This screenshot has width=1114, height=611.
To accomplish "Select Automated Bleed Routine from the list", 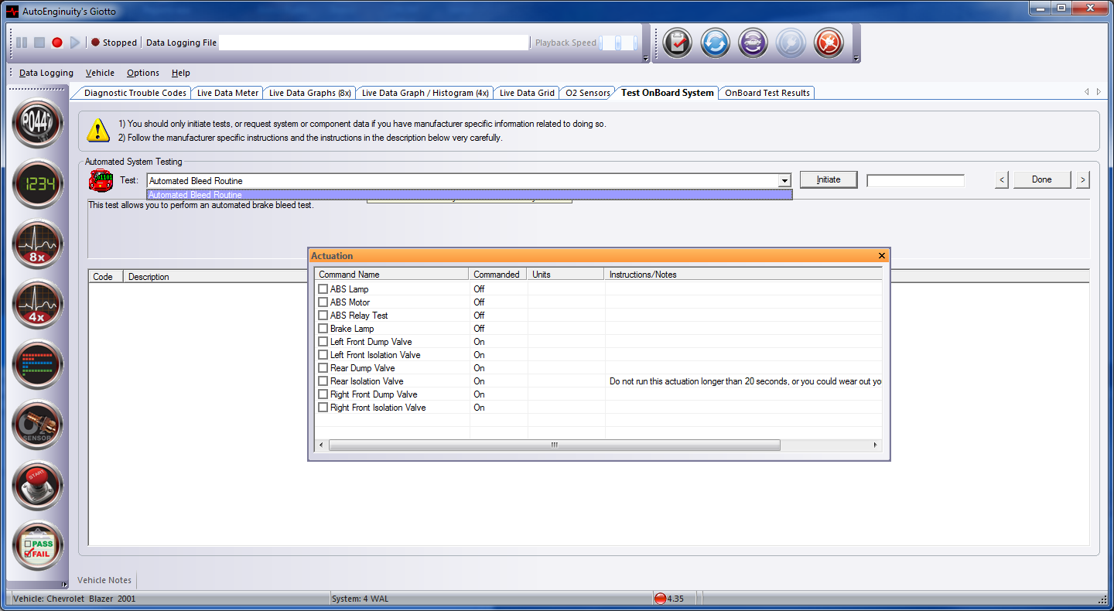I will (x=469, y=195).
